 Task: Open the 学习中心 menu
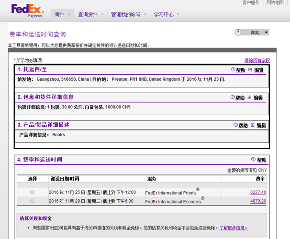(164, 14)
